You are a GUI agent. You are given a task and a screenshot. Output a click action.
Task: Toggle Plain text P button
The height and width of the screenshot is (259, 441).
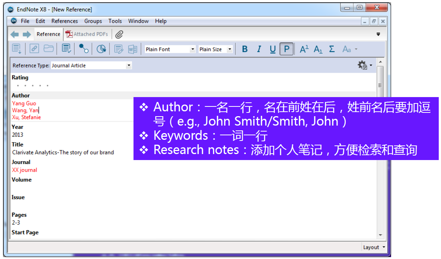(286, 49)
